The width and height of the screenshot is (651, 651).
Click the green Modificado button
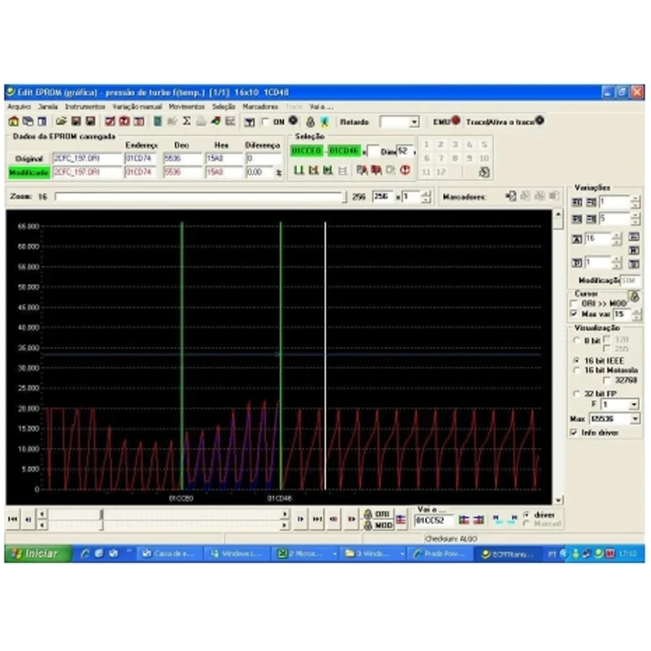28,173
